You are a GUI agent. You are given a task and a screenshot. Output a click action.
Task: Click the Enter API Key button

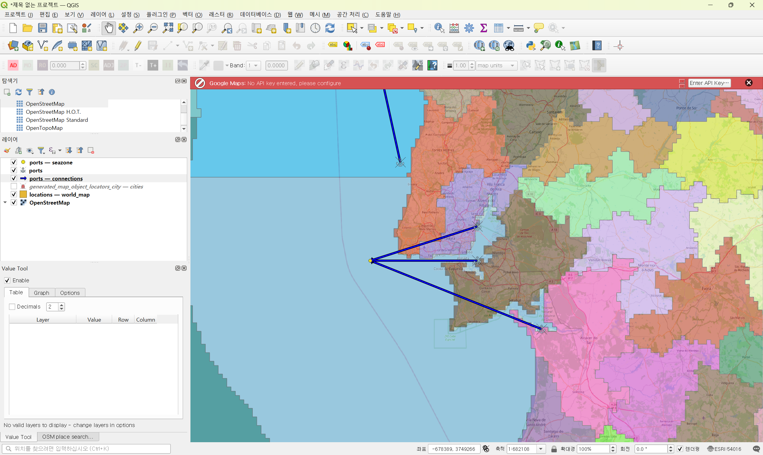[709, 83]
